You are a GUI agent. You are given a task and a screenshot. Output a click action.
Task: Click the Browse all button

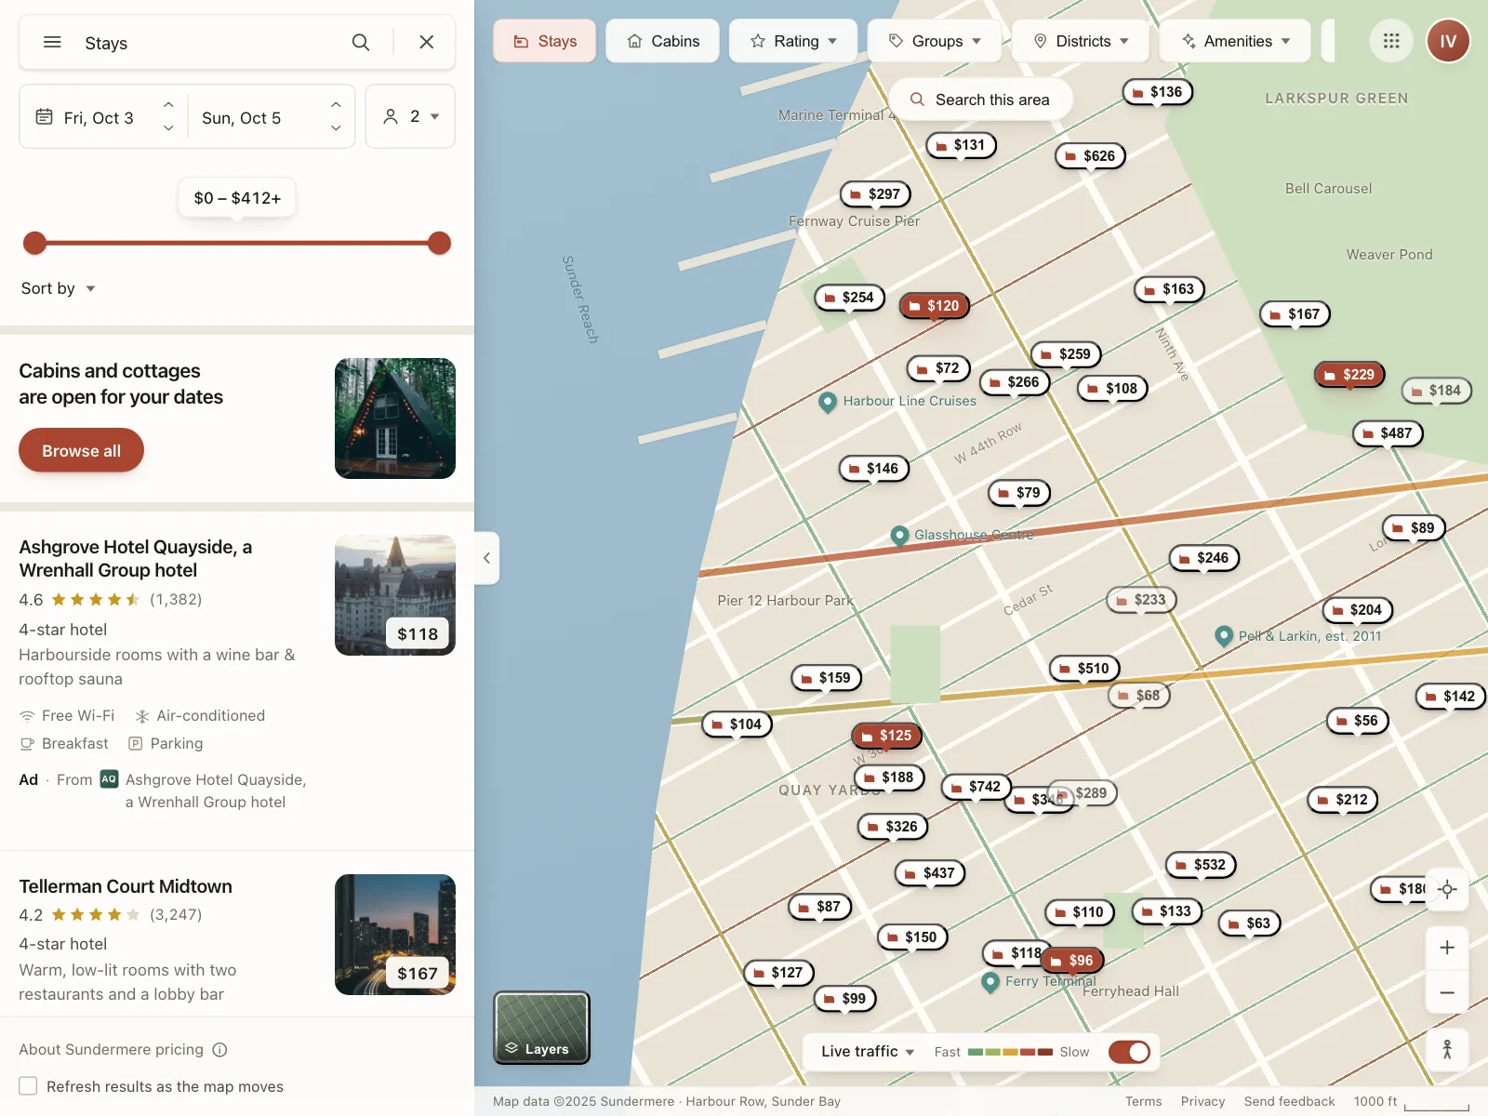coord(82,450)
